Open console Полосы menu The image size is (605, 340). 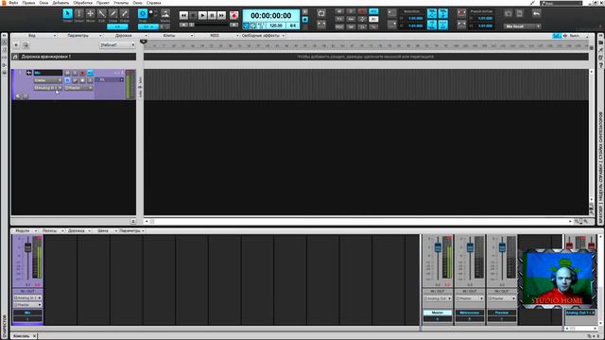pyautogui.click(x=52, y=230)
